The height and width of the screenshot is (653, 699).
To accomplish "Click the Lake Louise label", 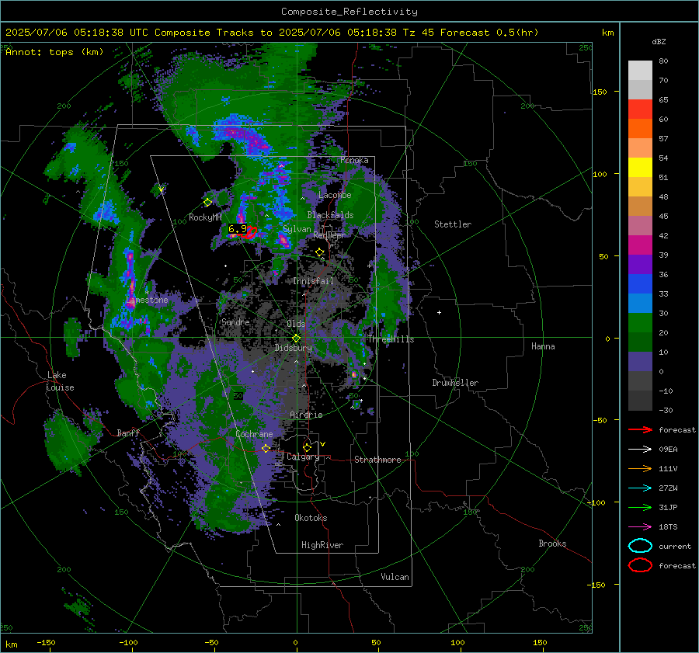I will (60, 381).
